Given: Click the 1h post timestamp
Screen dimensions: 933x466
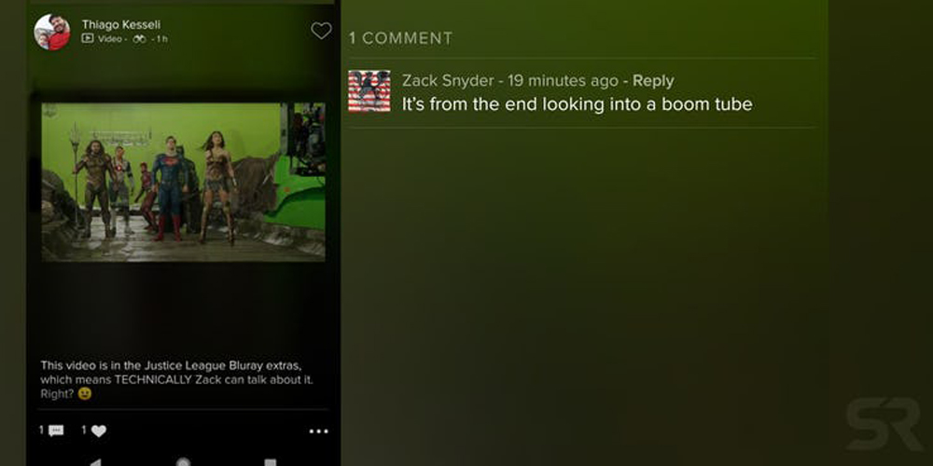Looking at the screenshot, I should 161,38.
